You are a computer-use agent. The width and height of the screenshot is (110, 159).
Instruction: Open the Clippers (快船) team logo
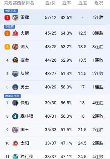pos(15,103)
